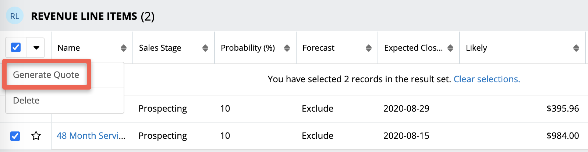Uncheck the select-all checkbox in header
Viewport: 588px width, 152px height.
tap(16, 47)
